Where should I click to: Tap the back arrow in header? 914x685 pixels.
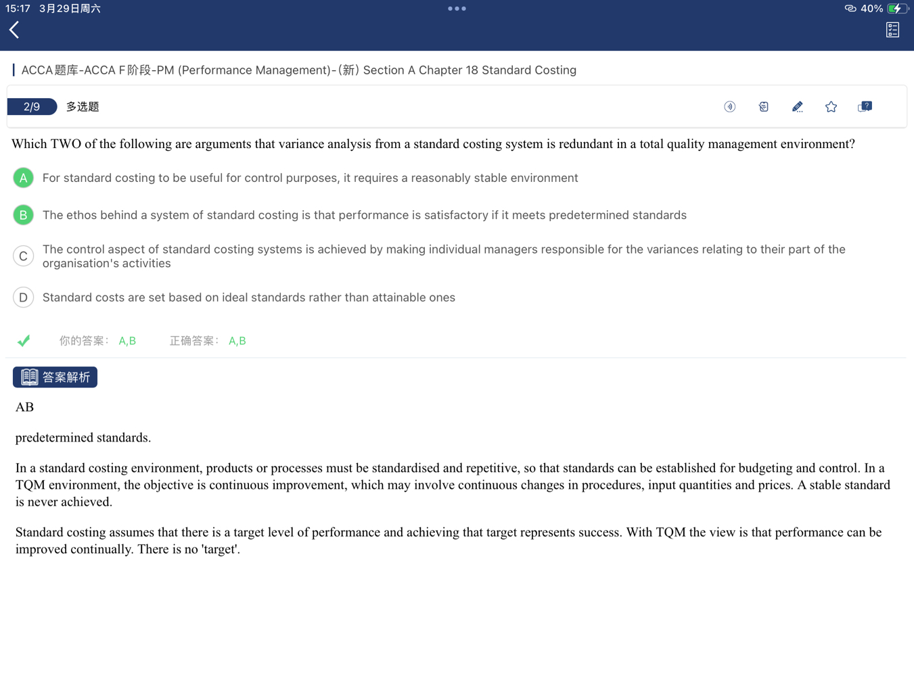click(14, 30)
